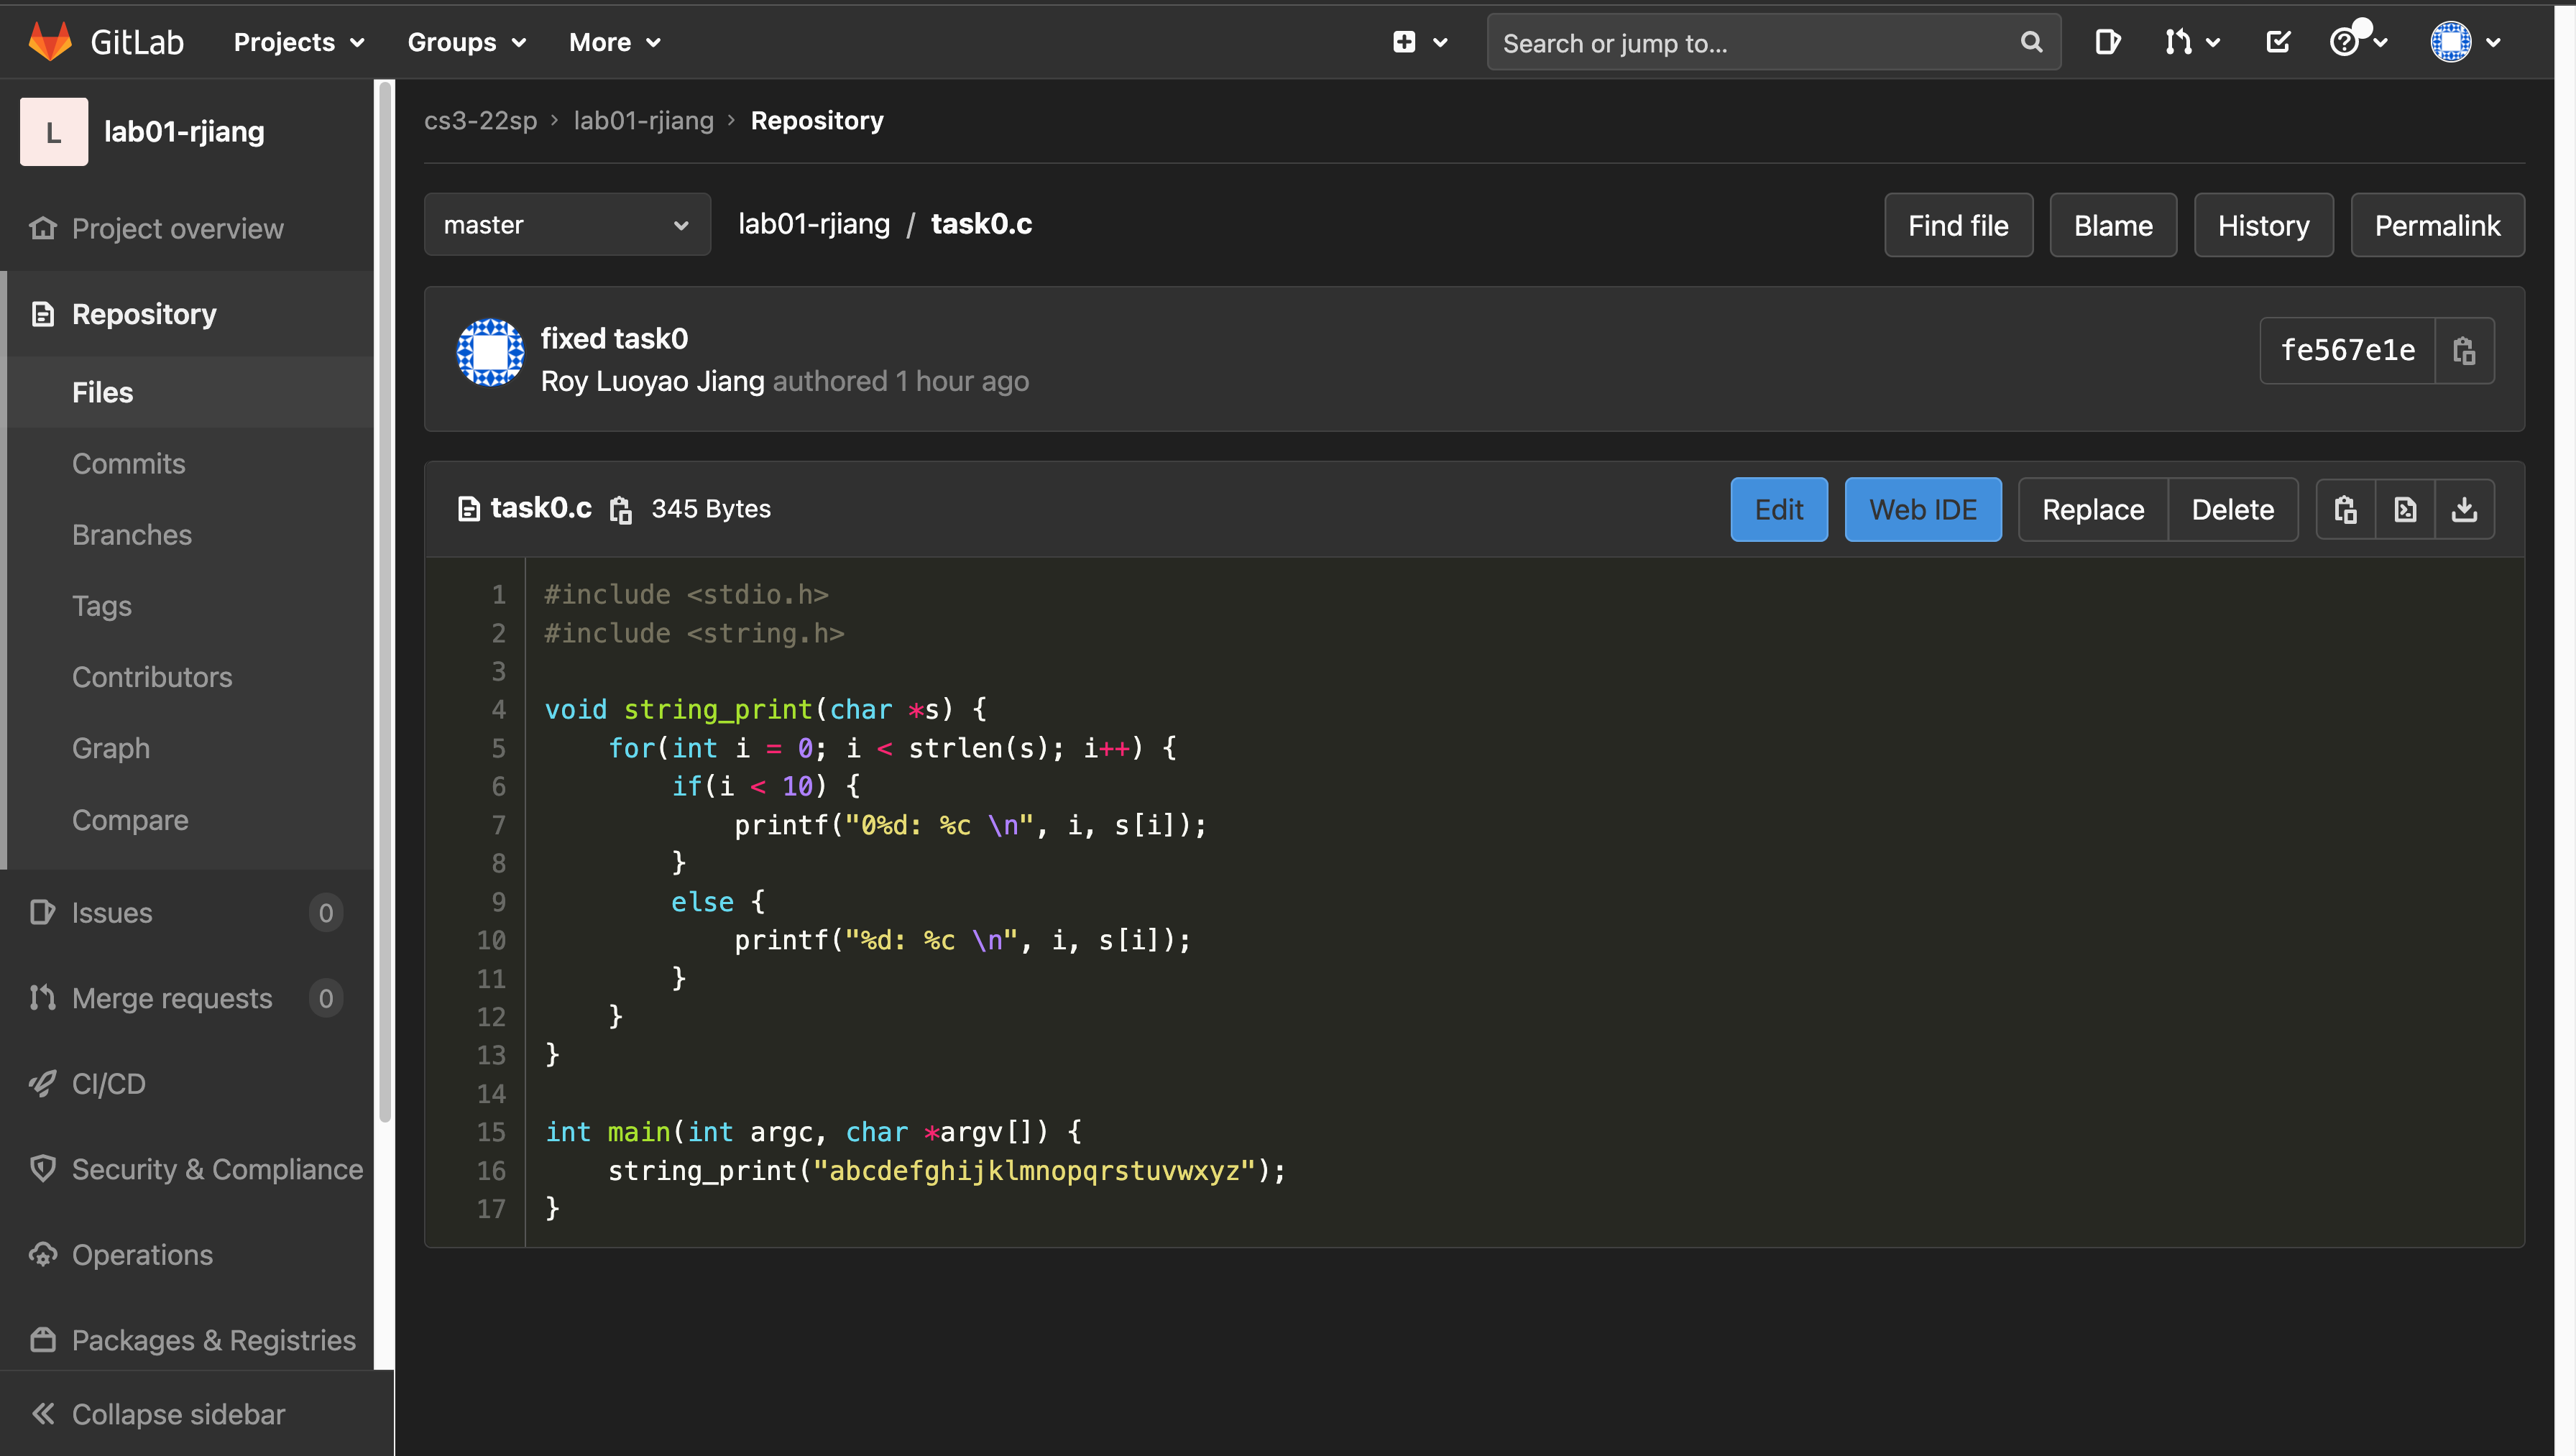This screenshot has height=1456, width=2576.
Task: Expand the Groups menu
Action: [x=466, y=42]
